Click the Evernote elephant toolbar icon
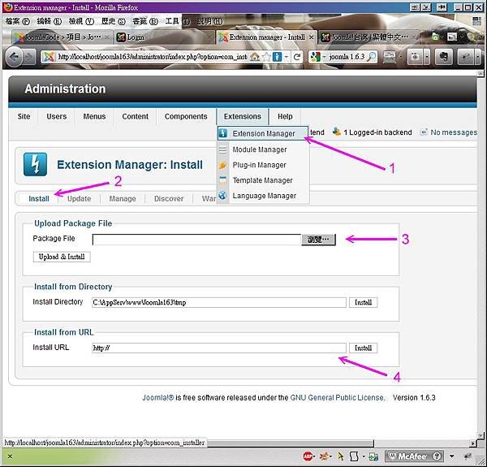Image resolution: width=487 pixels, height=467 pixels. (x=444, y=57)
